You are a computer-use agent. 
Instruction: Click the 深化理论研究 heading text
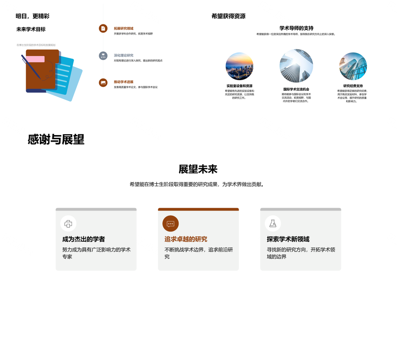[124, 55]
